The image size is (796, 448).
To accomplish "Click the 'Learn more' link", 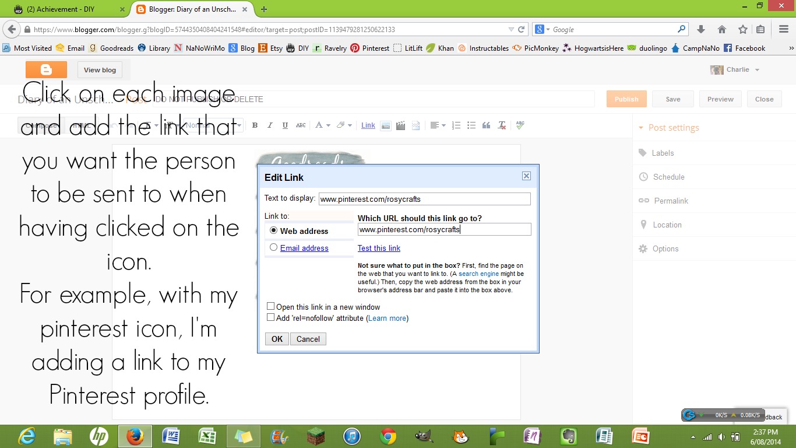I will 388,318.
